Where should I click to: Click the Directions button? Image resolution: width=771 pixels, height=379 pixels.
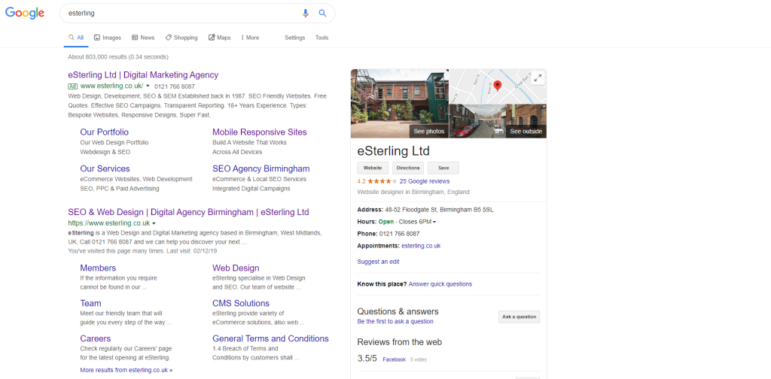408,168
